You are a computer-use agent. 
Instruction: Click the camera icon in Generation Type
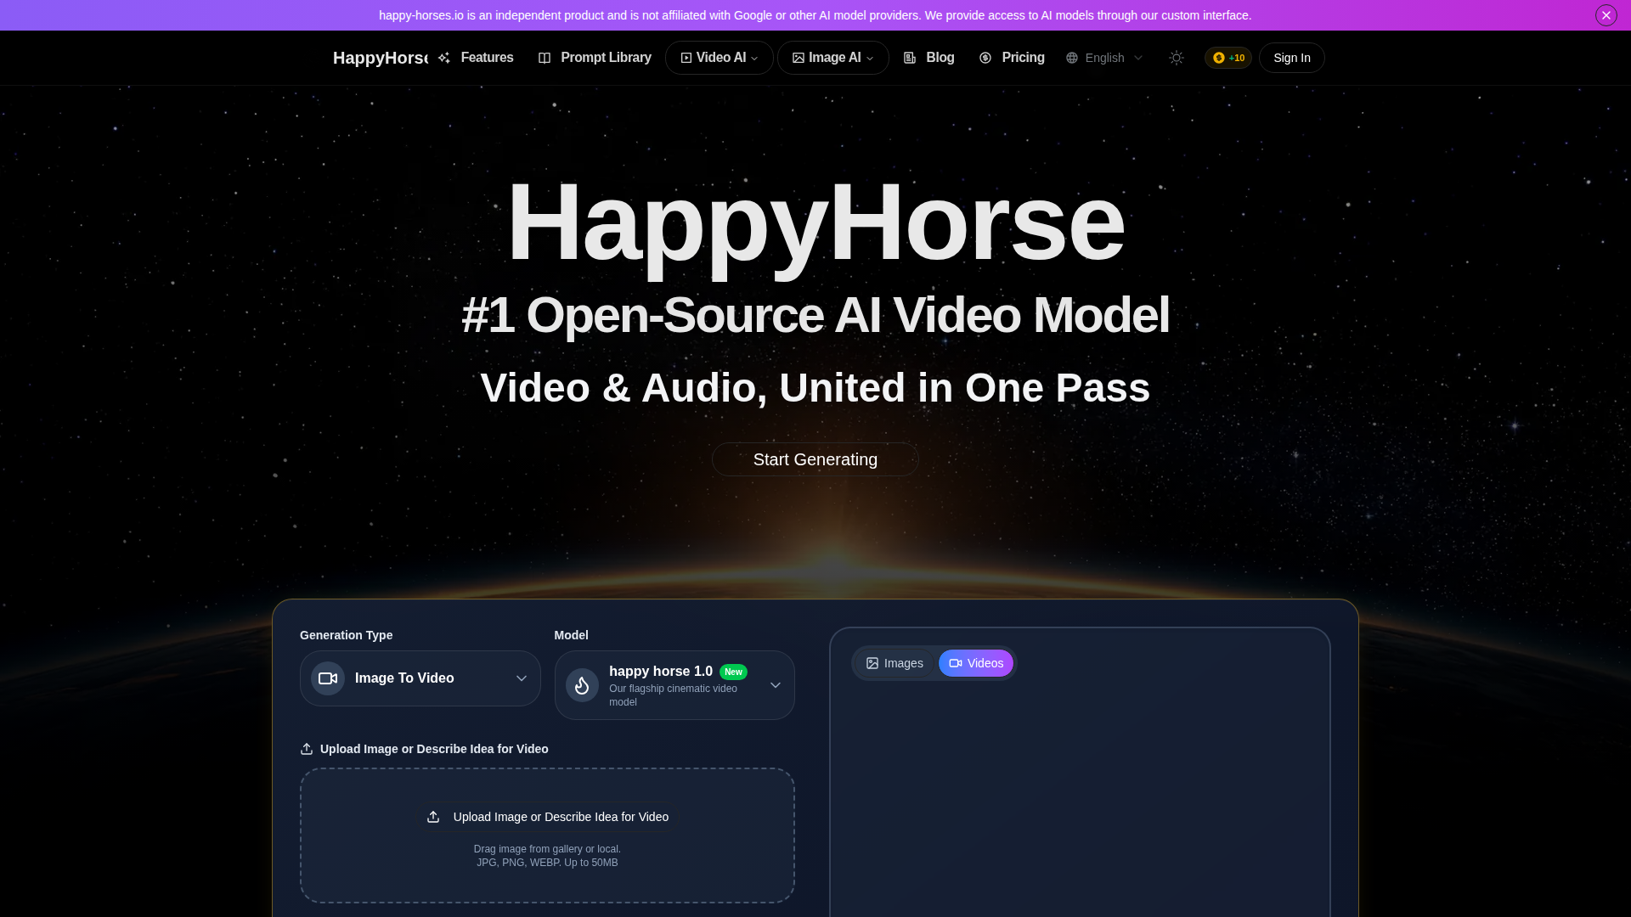pos(328,678)
